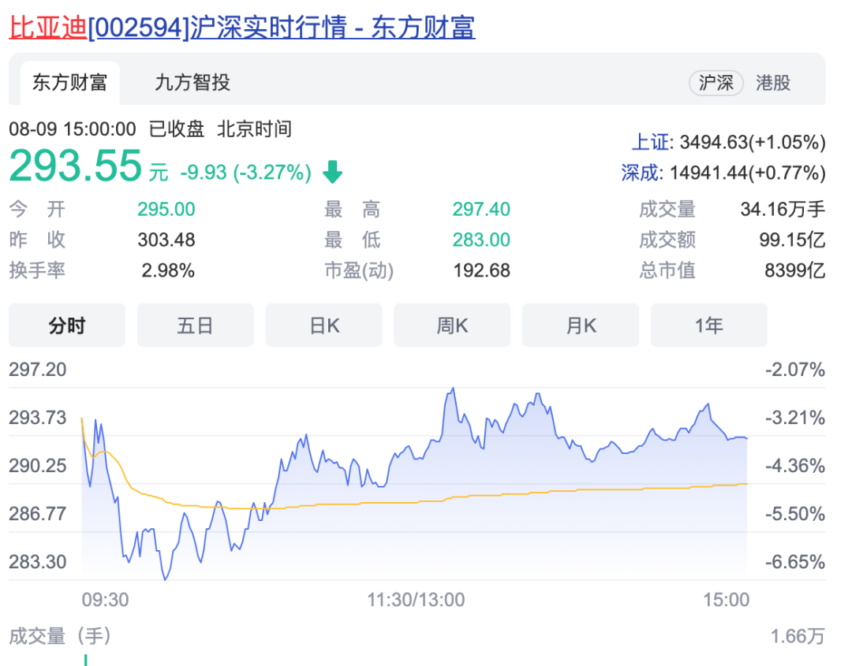Click the 成交量（手） volume label
Image resolution: width=852 pixels, height=666 pixels.
pyautogui.click(x=60, y=636)
